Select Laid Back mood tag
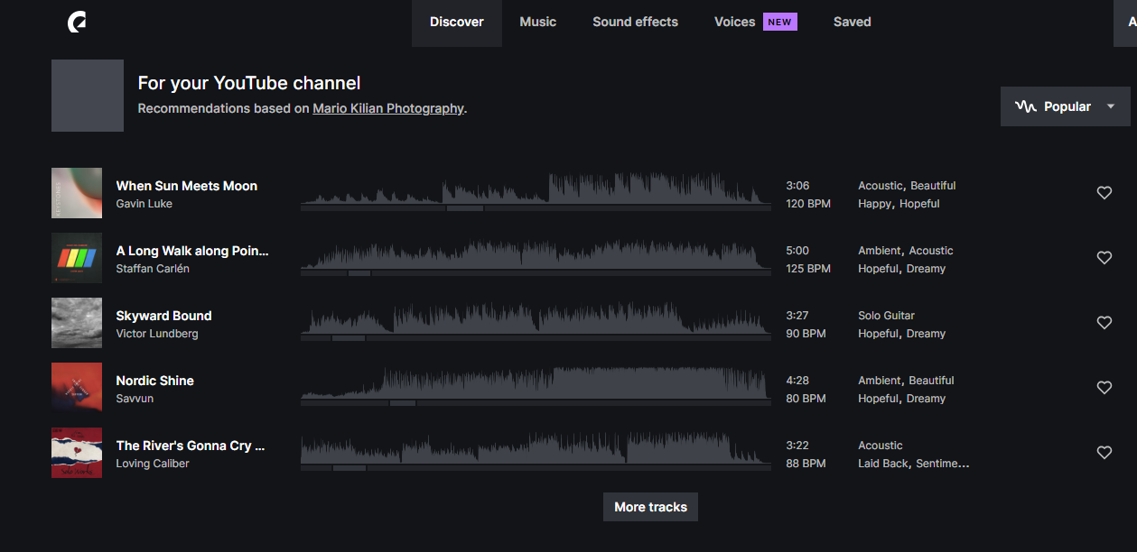The image size is (1137, 552). click(883, 464)
